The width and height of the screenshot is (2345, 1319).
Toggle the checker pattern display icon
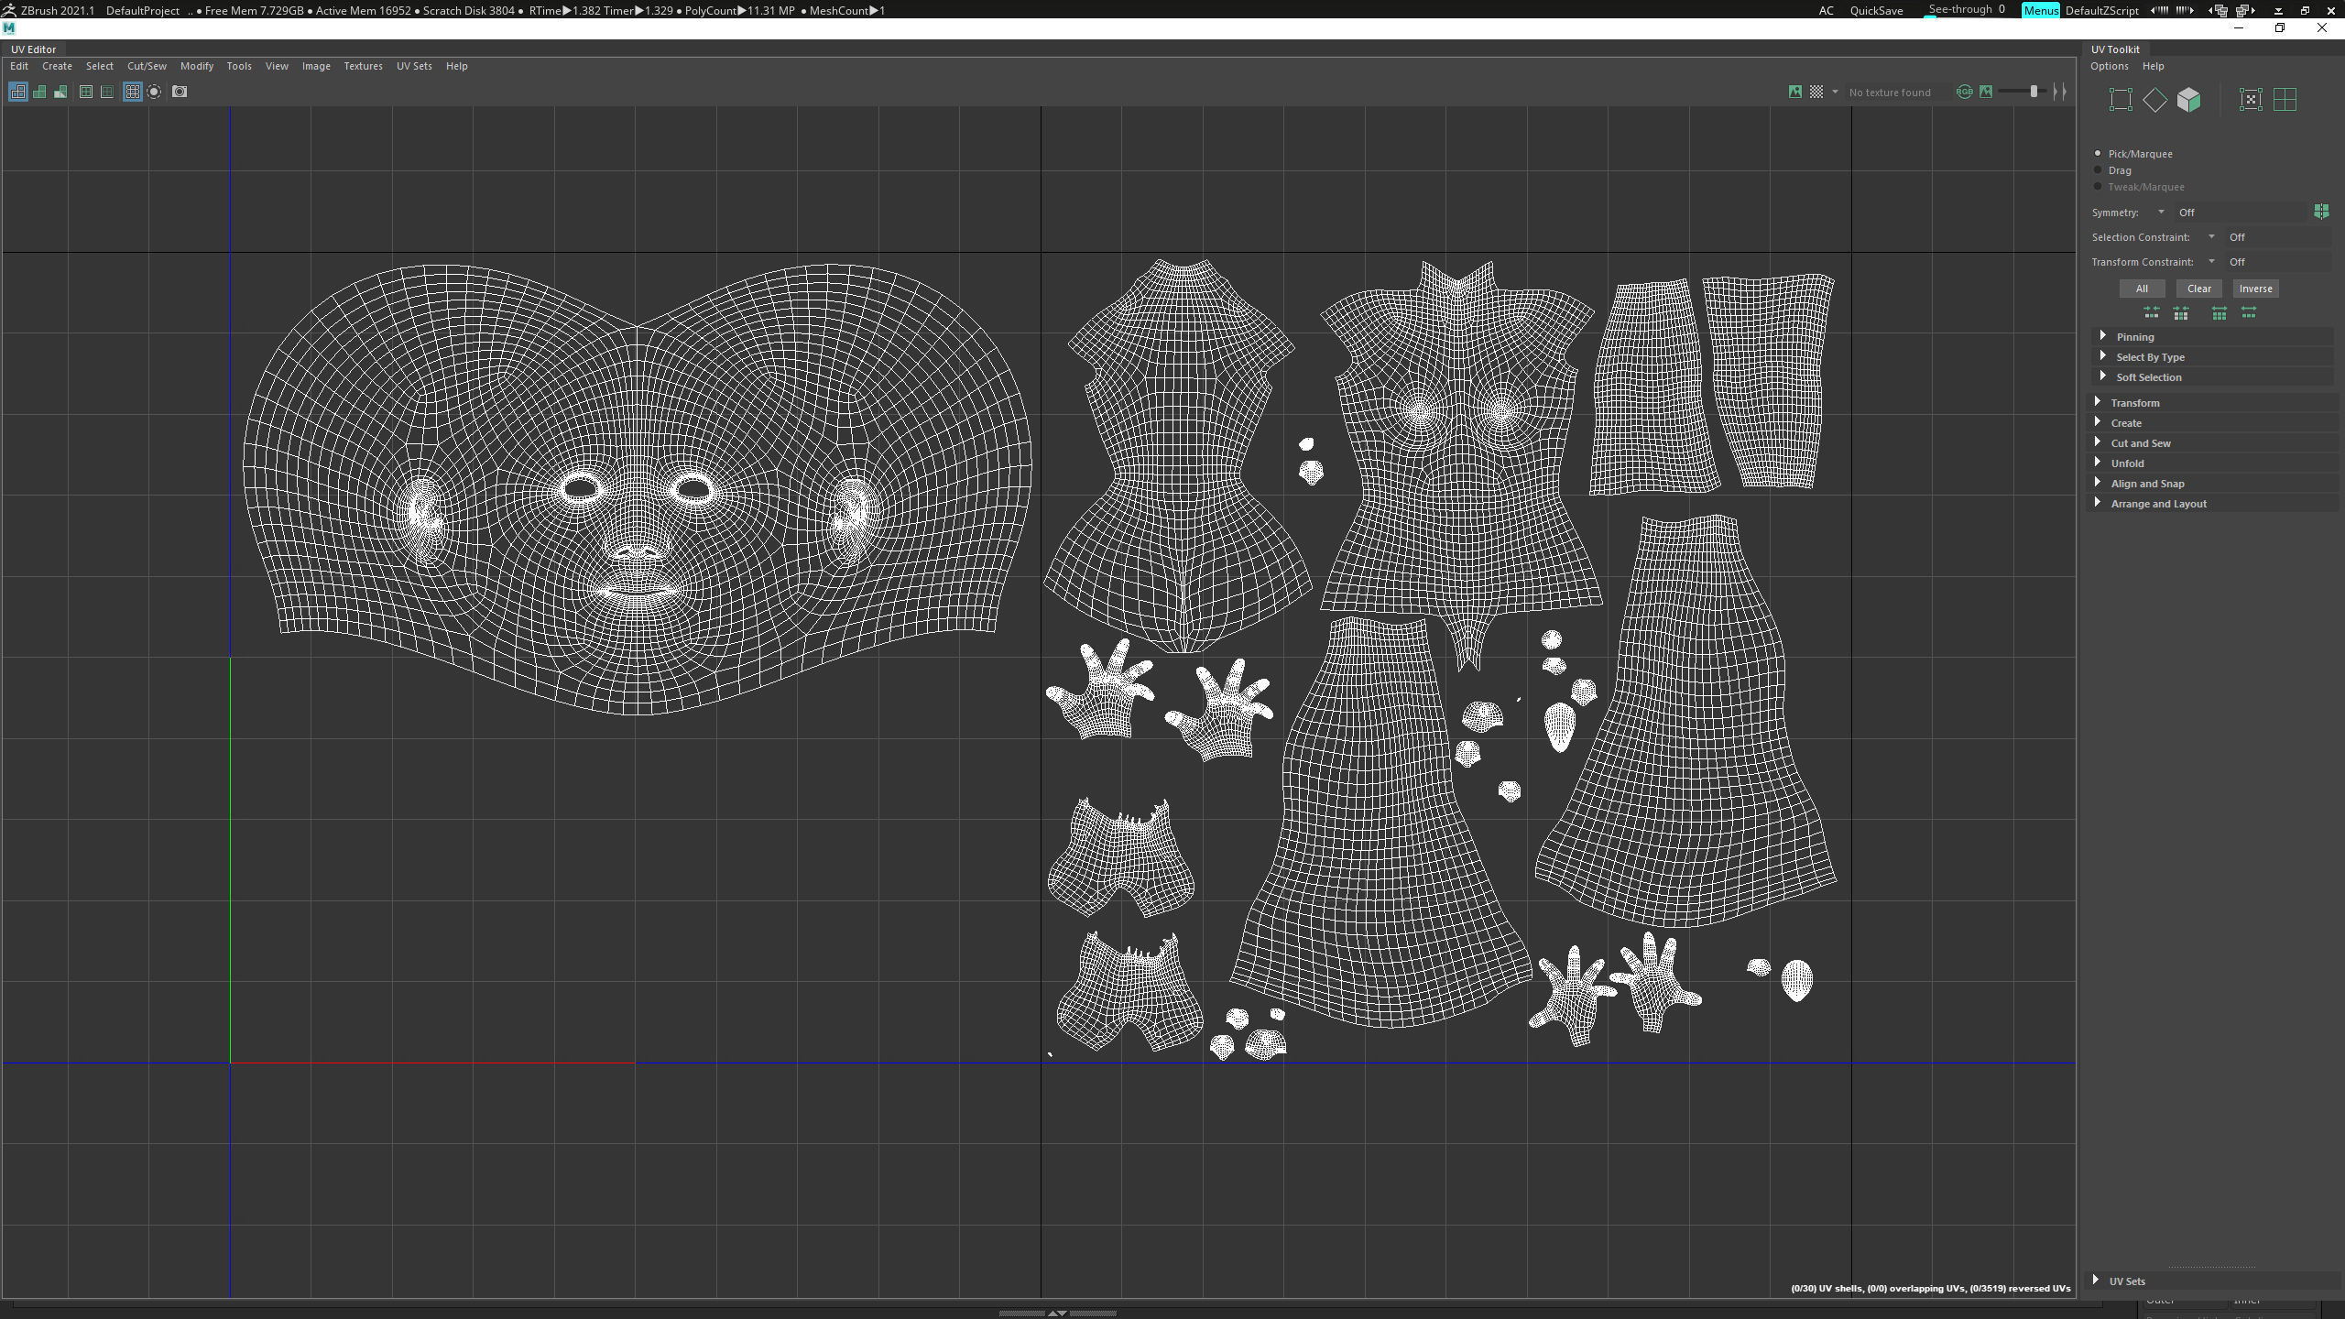click(1816, 92)
